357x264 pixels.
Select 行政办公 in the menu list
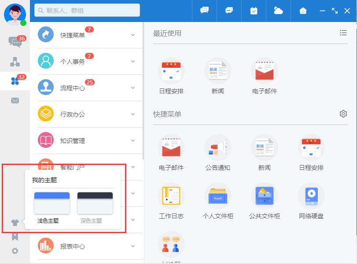click(x=73, y=114)
